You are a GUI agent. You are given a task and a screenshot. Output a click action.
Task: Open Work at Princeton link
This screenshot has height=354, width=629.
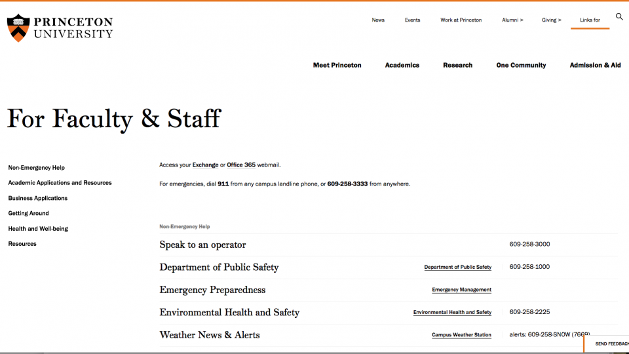461,20
